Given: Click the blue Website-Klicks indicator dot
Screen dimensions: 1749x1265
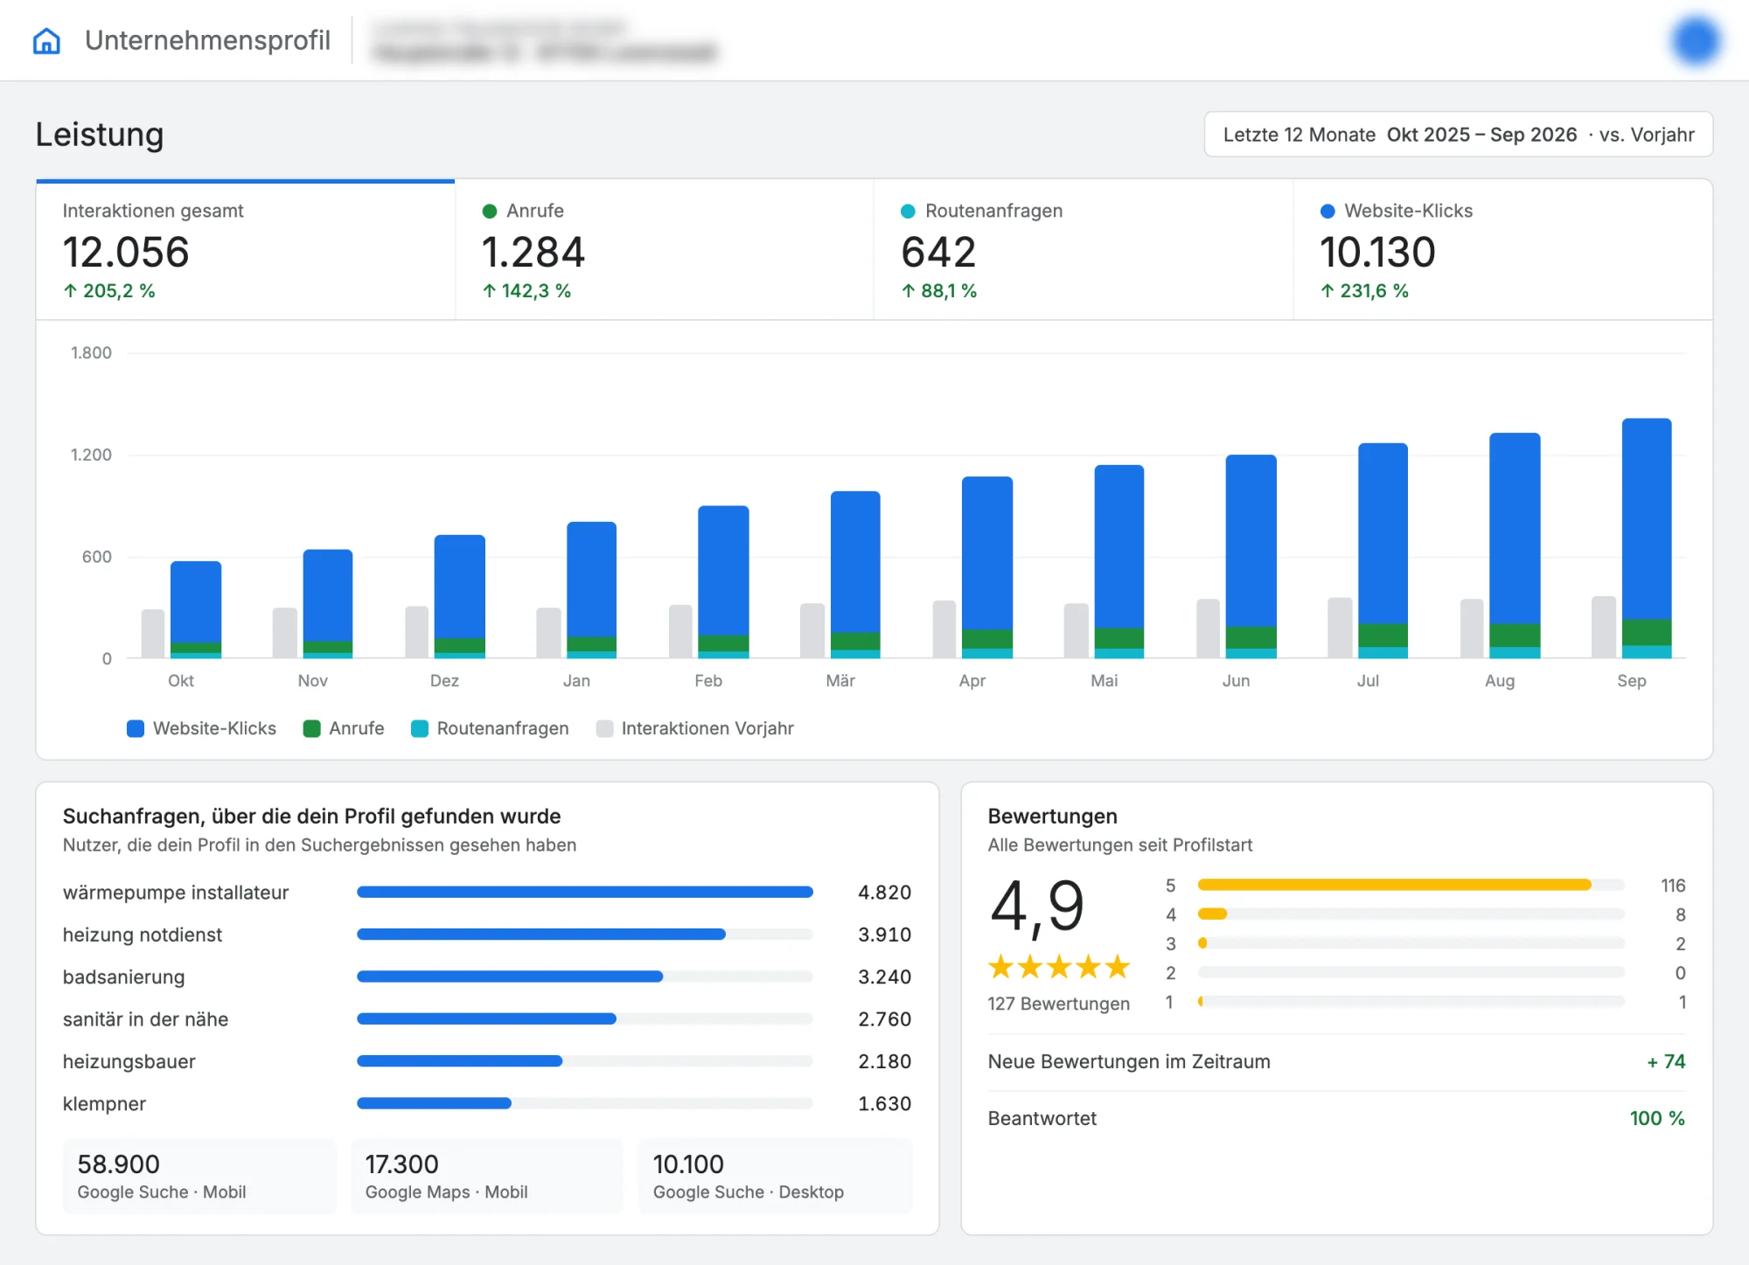Looking at the screenshot, I should tap(1327, 211).
